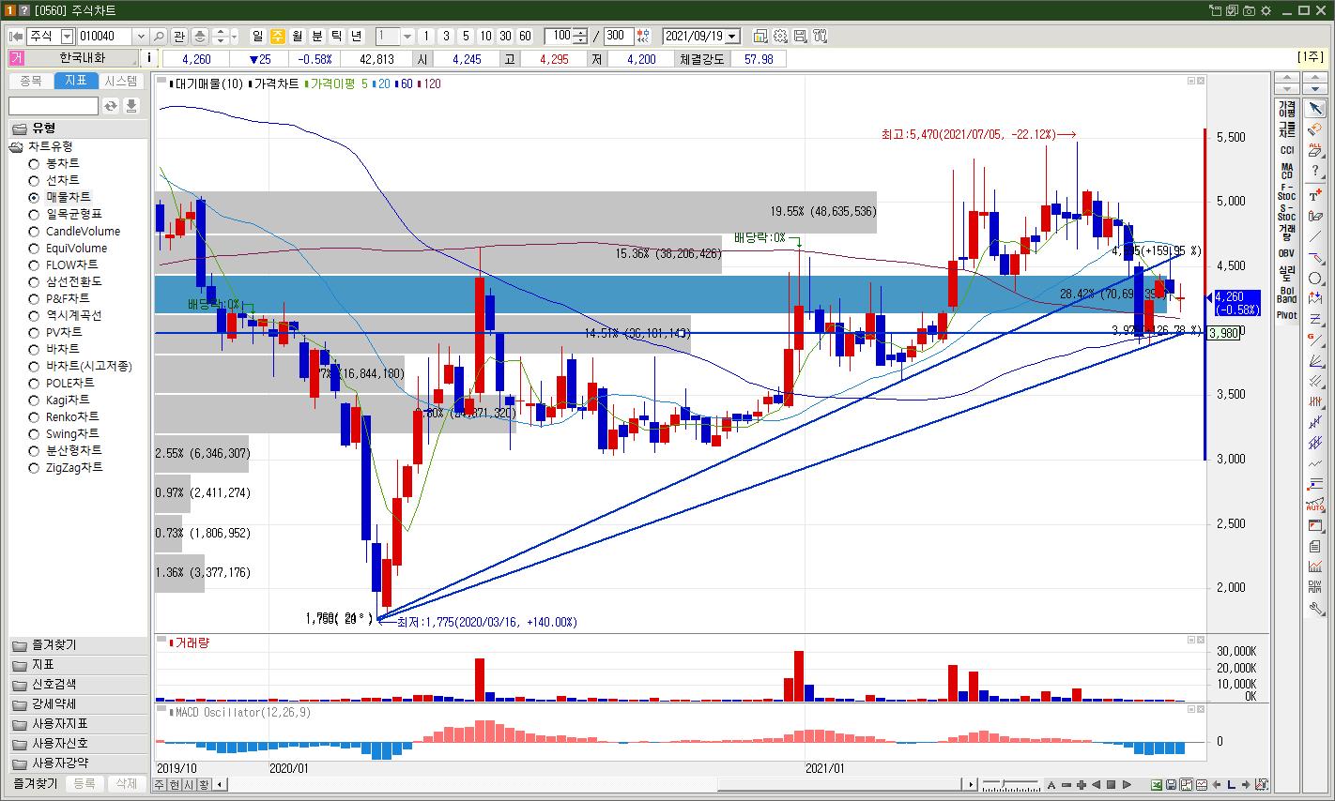1335x801 pixels.
Task: Add the MACD indicator button
Action: coord(1286,171)
